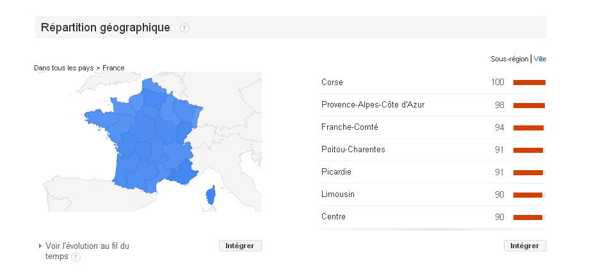
Task: Select Corsica island on the map
Action: [x=211, y=194]
